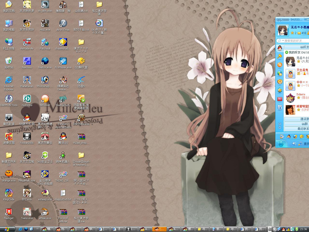Open the DiadraEmpty desktop shortcut
The width and height of the screenshot is (309, 232).
63,101
